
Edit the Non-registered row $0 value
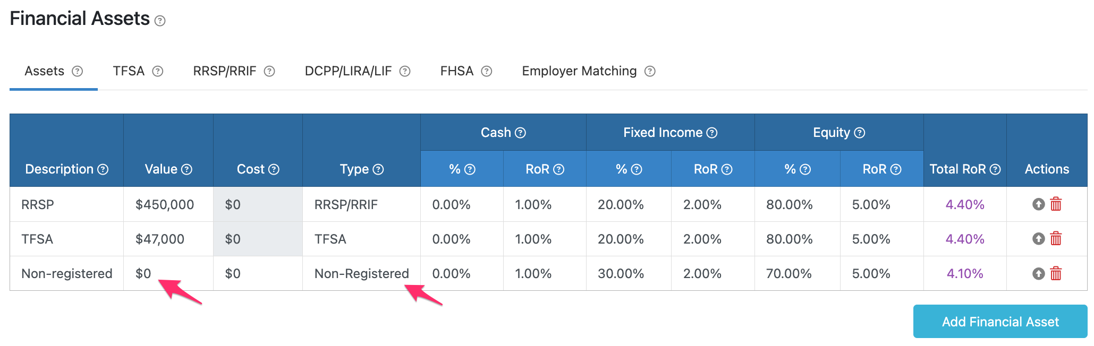(168, 273)
